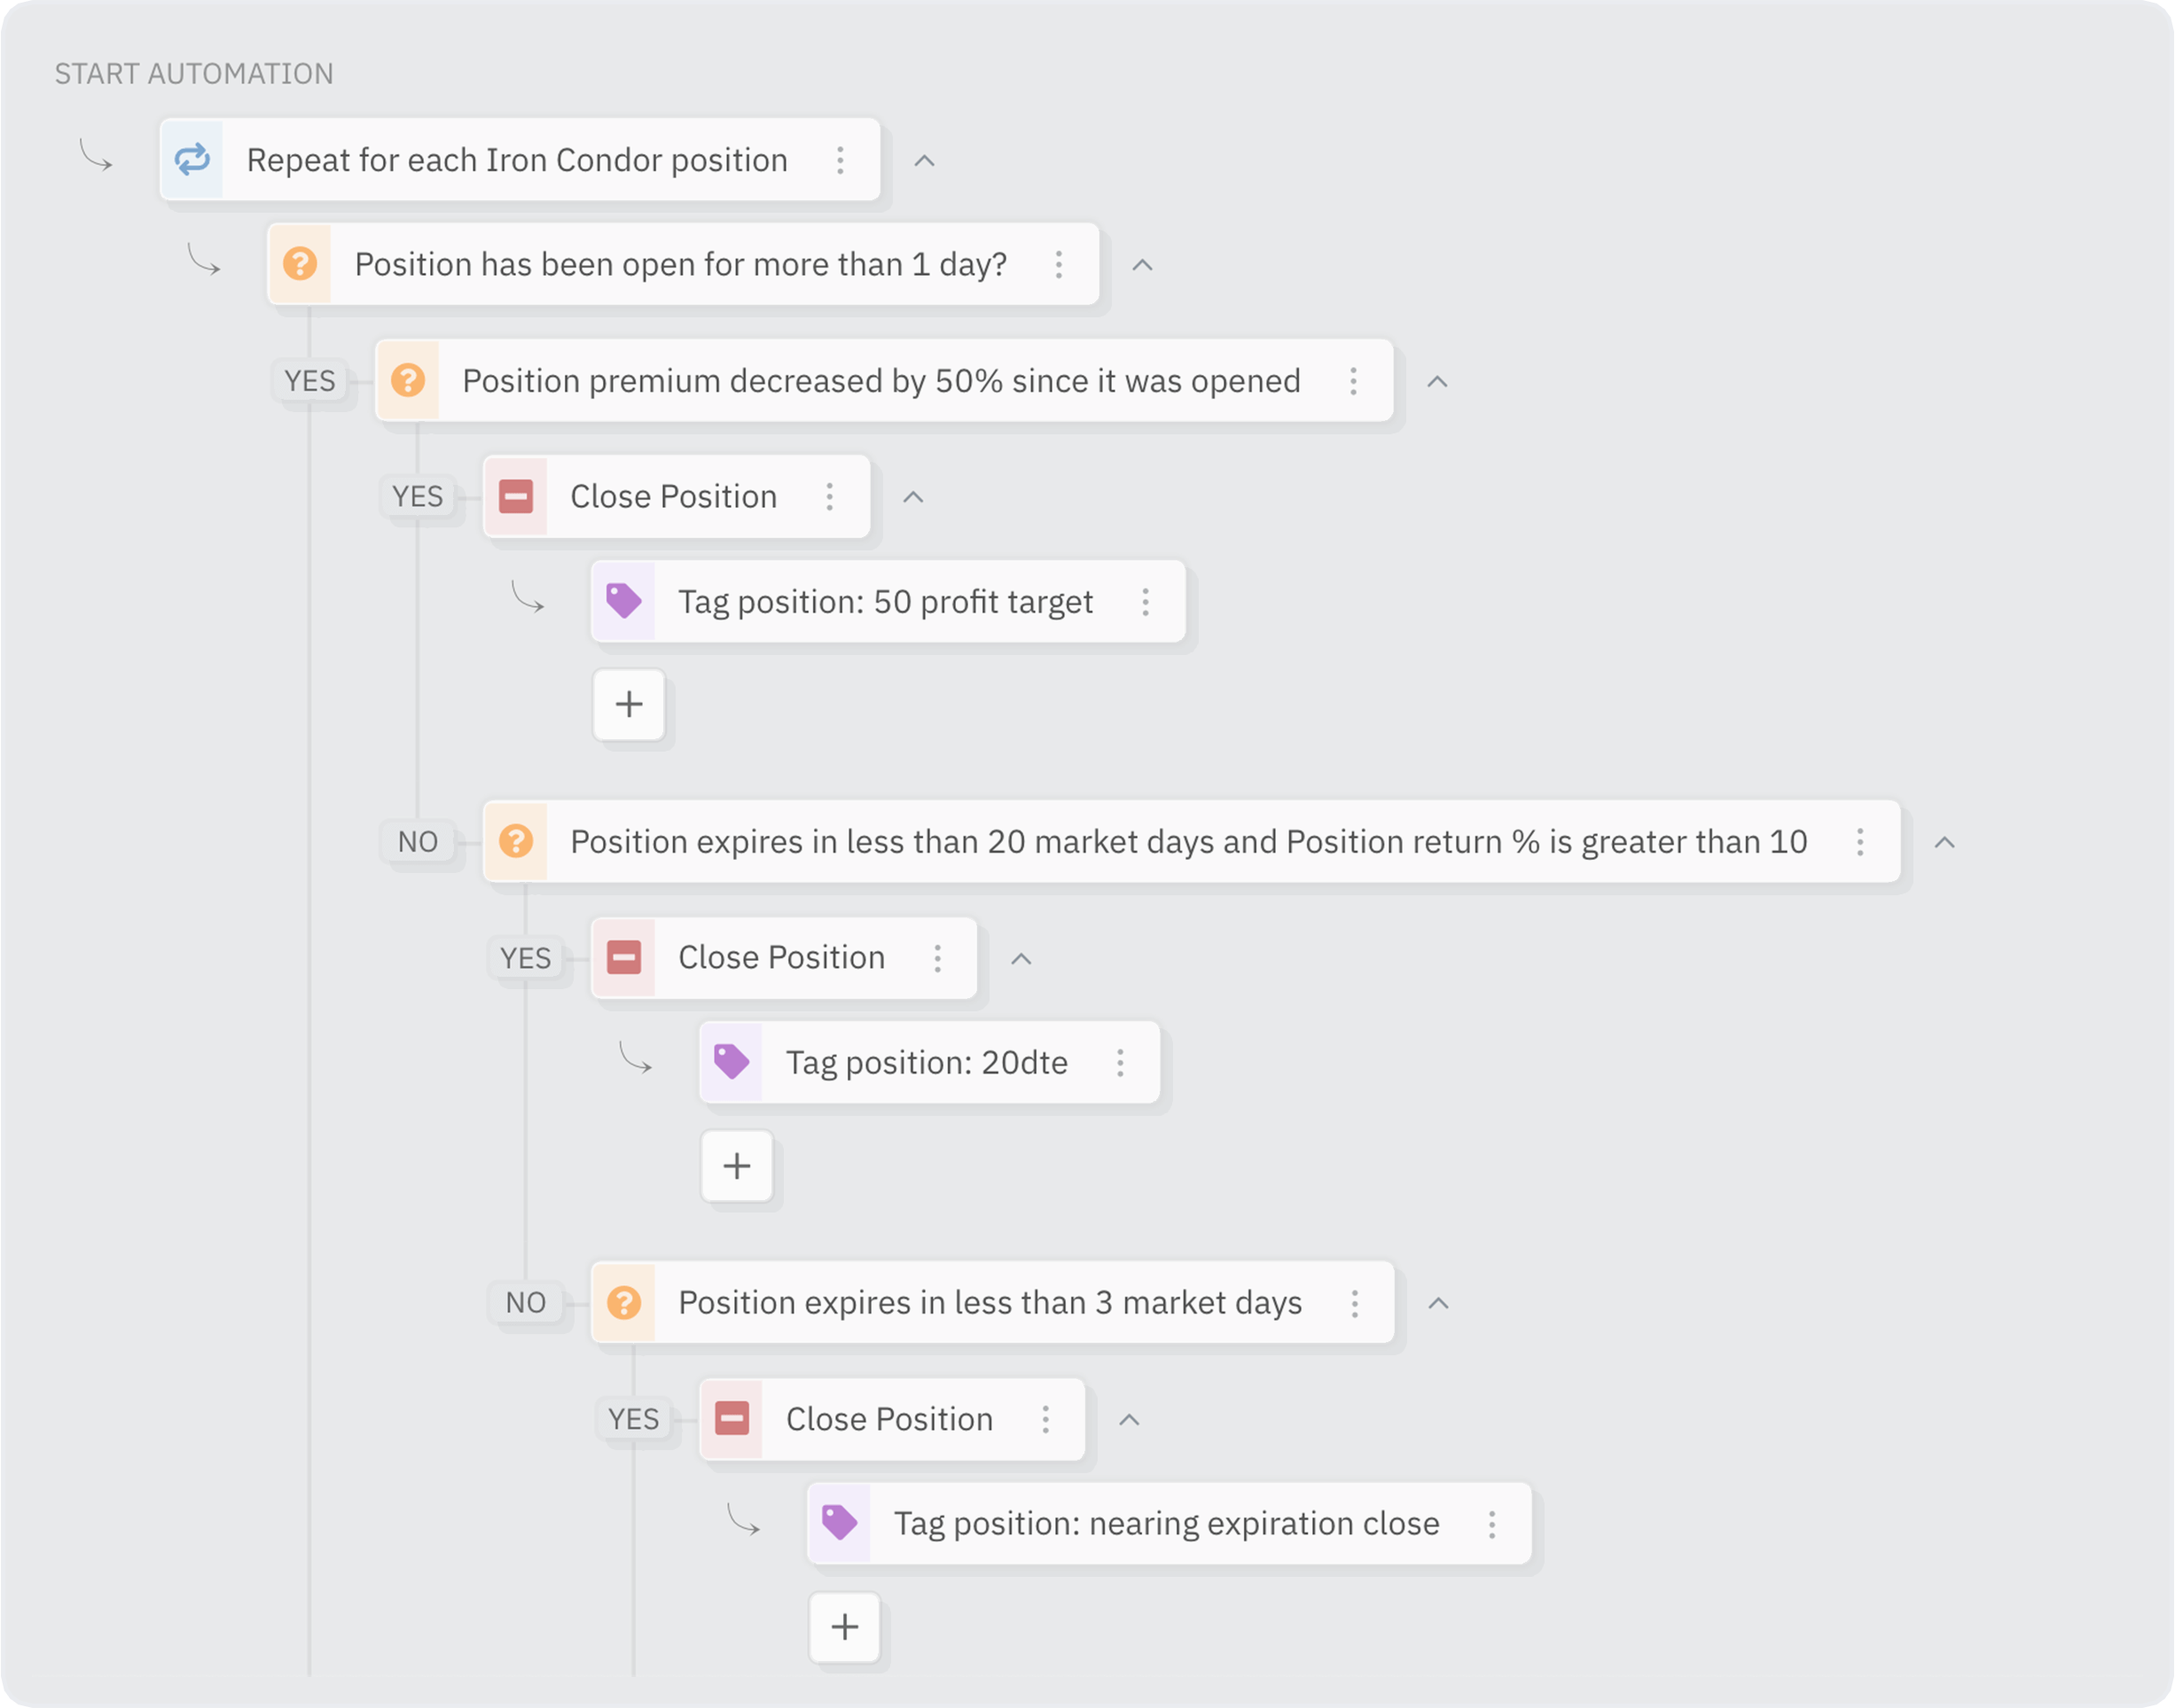Collapse the premium decreased 50% condition
The image size is (2175, 1708).
[x=1437, y=381]
